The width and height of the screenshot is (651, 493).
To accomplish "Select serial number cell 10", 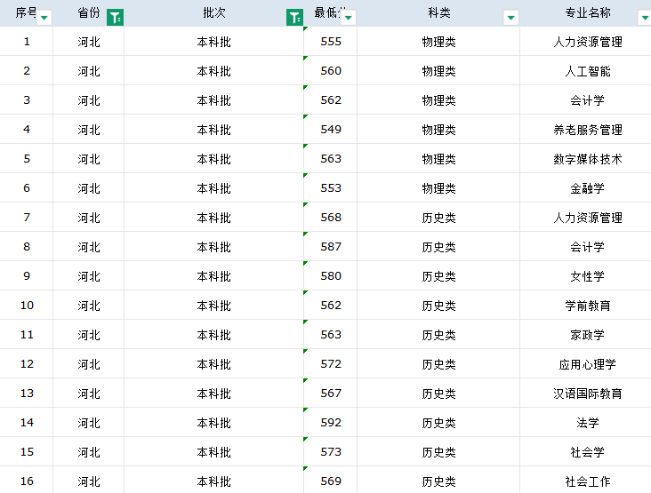I will pos(27,306).
